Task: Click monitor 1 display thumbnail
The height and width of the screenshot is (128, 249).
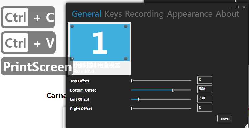Action: coord(100,42)
